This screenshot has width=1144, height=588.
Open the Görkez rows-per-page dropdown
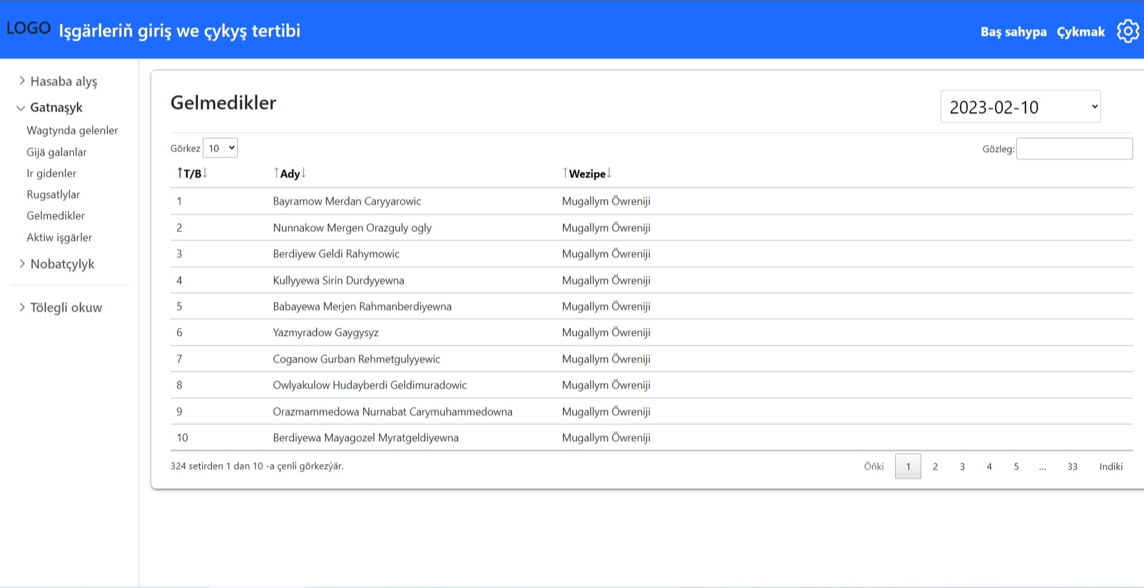click(x=220, y=148)
